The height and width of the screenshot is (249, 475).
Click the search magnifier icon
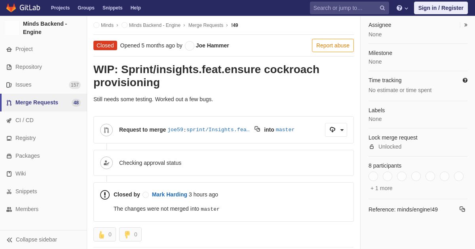(x=382, y=8)
